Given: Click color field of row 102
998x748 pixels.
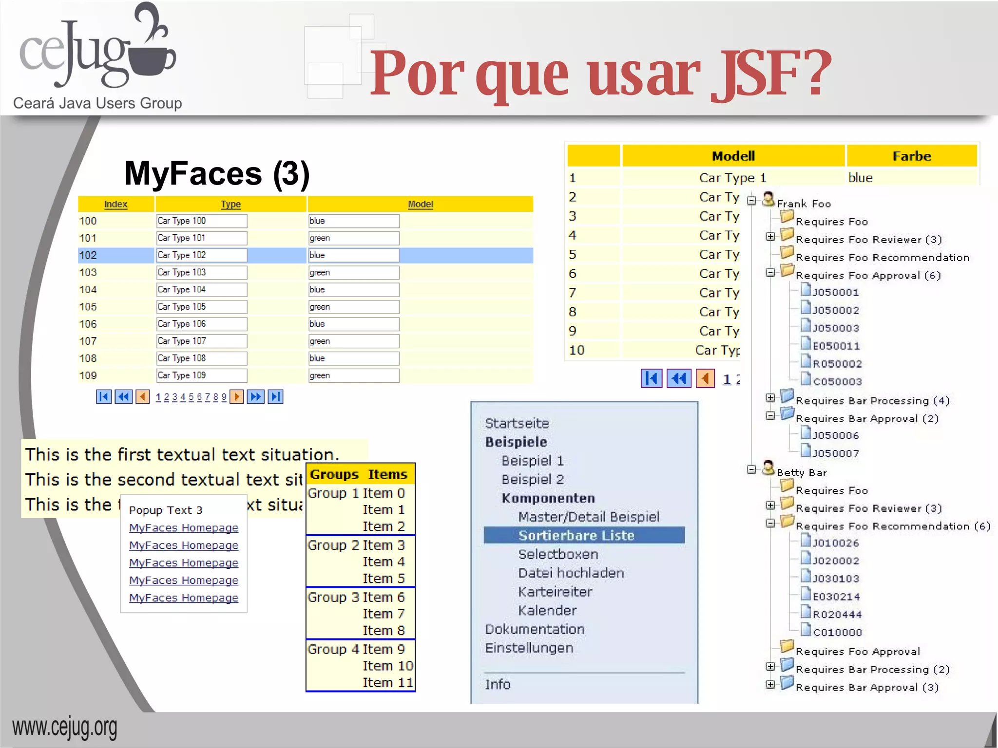Looking at the screenshot, I should click(x=354, y=255).
